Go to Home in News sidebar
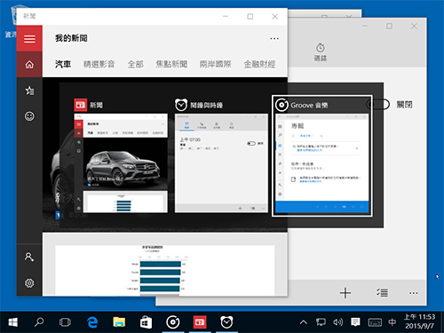Viewport: 444px width, 333px height. tap(29, 64)
